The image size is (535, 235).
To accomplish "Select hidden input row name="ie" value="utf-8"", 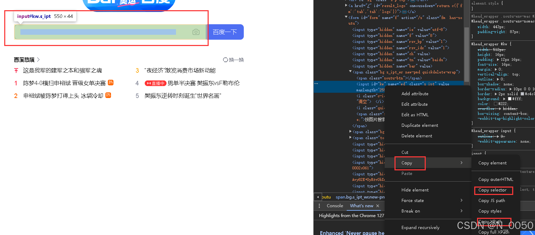I will click(x=400, y=30).
